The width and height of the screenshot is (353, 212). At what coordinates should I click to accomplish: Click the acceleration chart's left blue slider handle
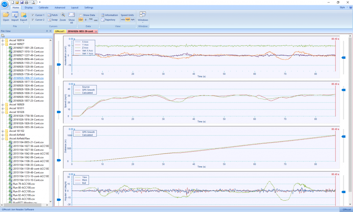point(58,64)
